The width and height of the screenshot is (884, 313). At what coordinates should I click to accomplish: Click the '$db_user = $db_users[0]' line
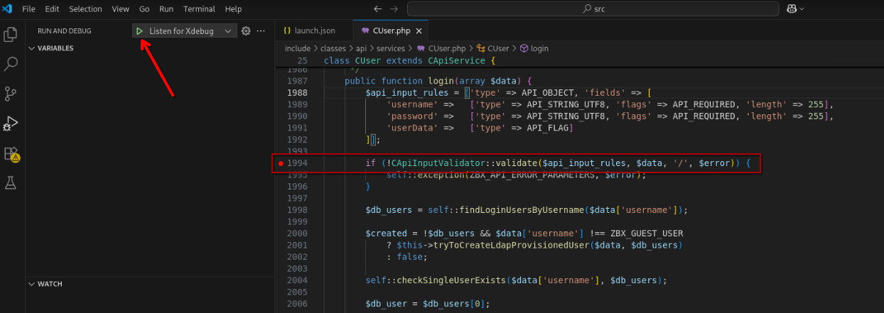(428, 304)
